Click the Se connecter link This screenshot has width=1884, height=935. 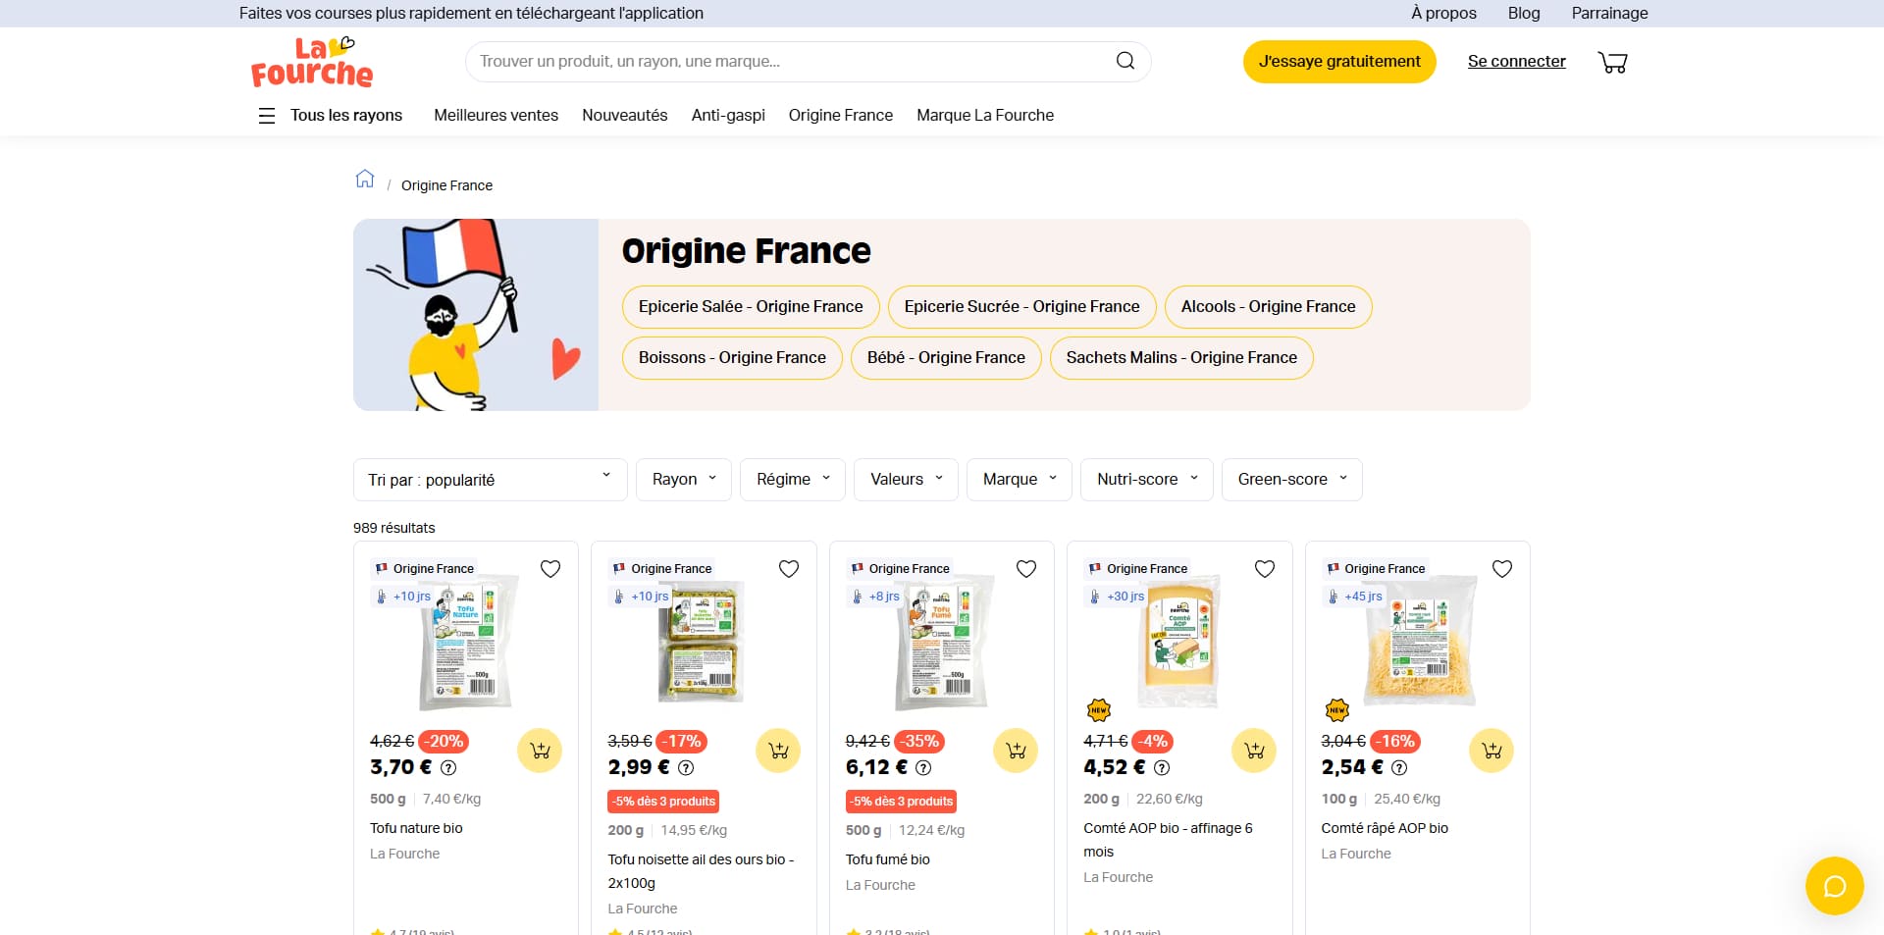(x=1516, y=62)
